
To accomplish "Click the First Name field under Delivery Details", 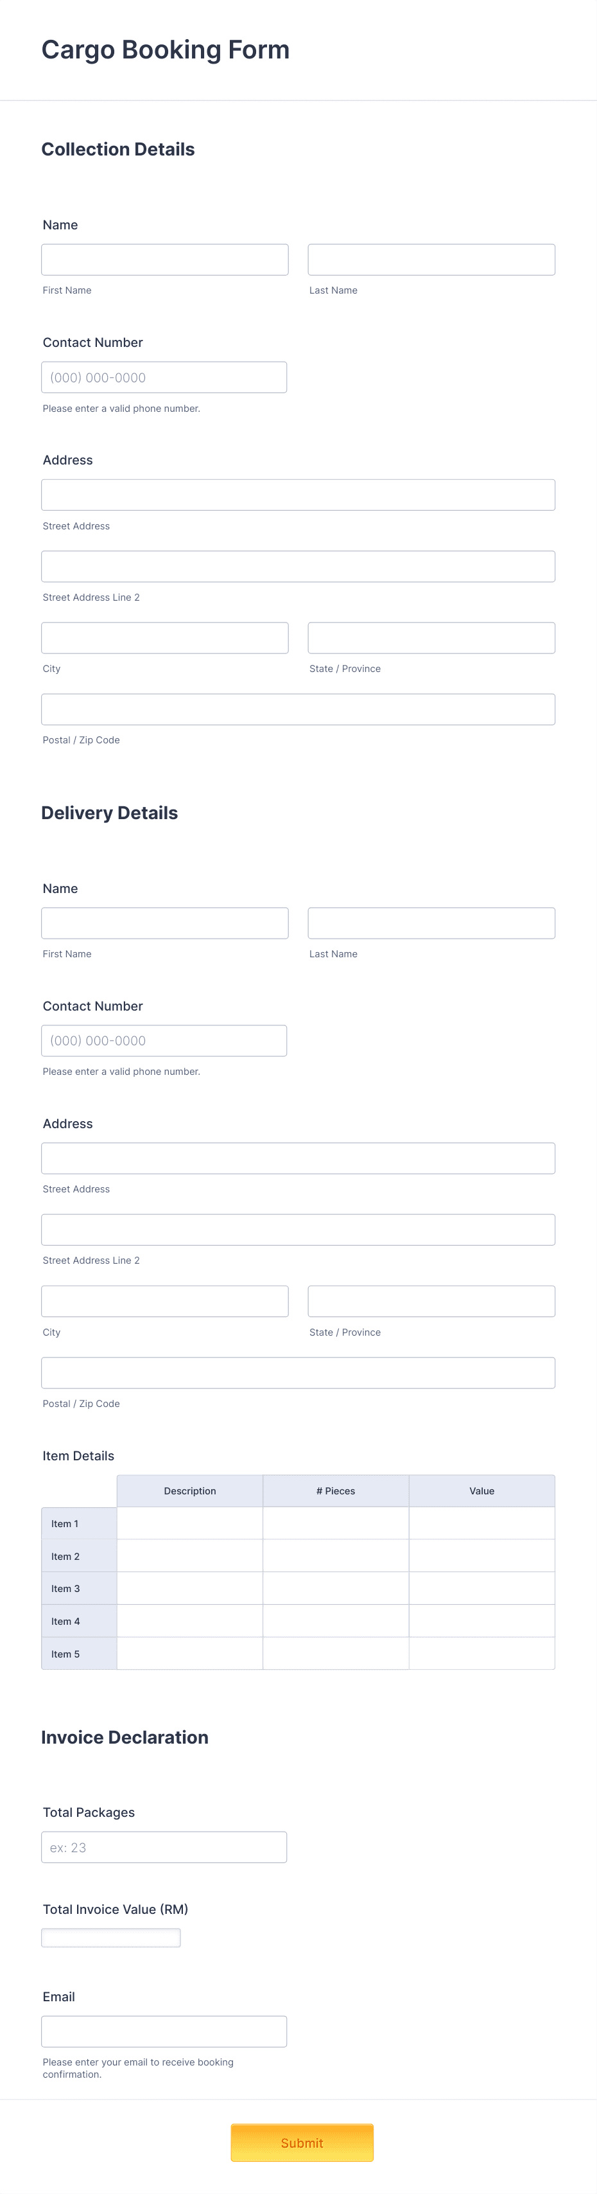I will pyautogui.click(x=164, y=923).
